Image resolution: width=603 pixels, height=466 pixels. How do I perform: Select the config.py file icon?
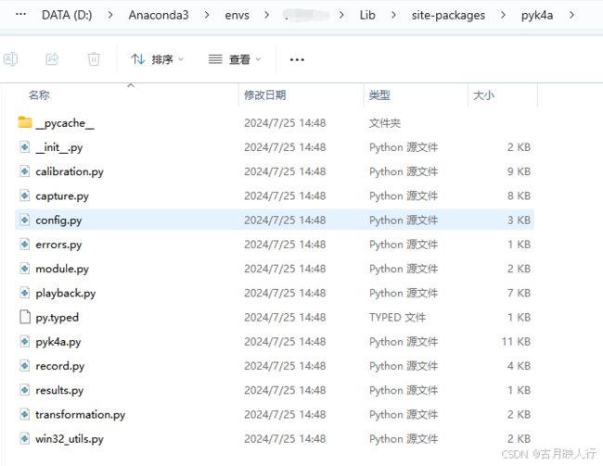pos(25,220)
